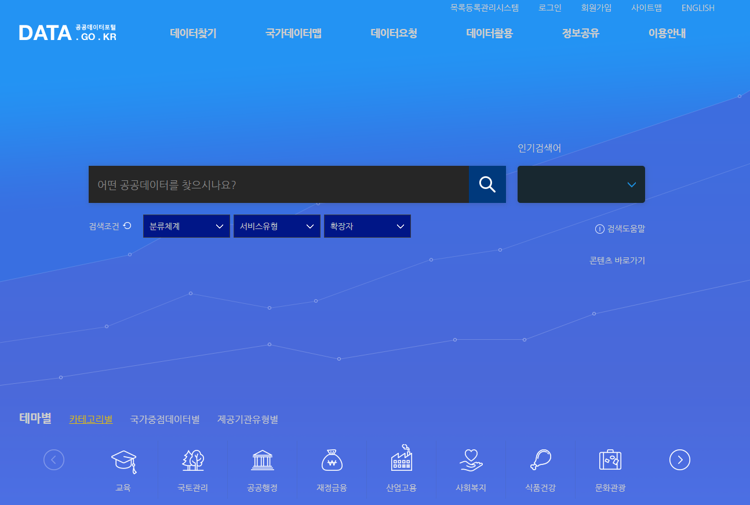Open the 사이트맵 link

(x=647, y=8)
